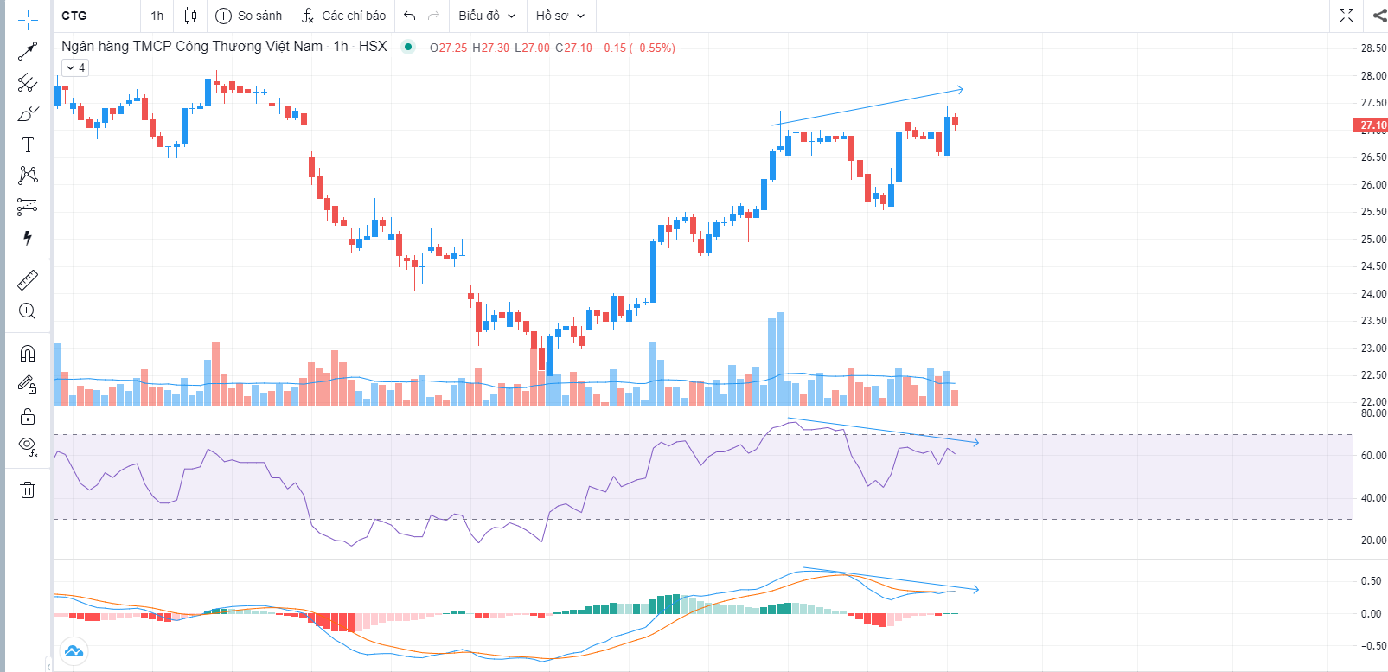Open candlestick chart style selector
The height and width of the screenshot is (672, 1388).
(190, 16)
